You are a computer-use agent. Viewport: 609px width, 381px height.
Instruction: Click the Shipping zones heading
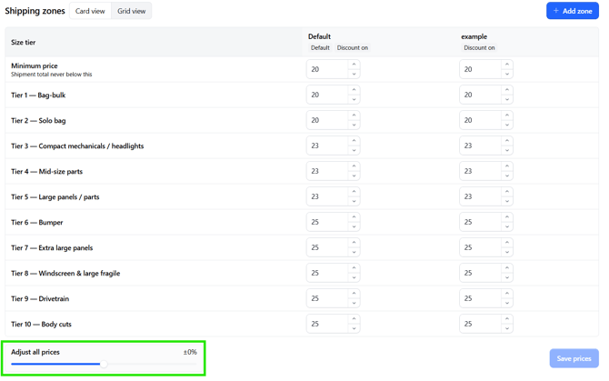coord(35,11)
